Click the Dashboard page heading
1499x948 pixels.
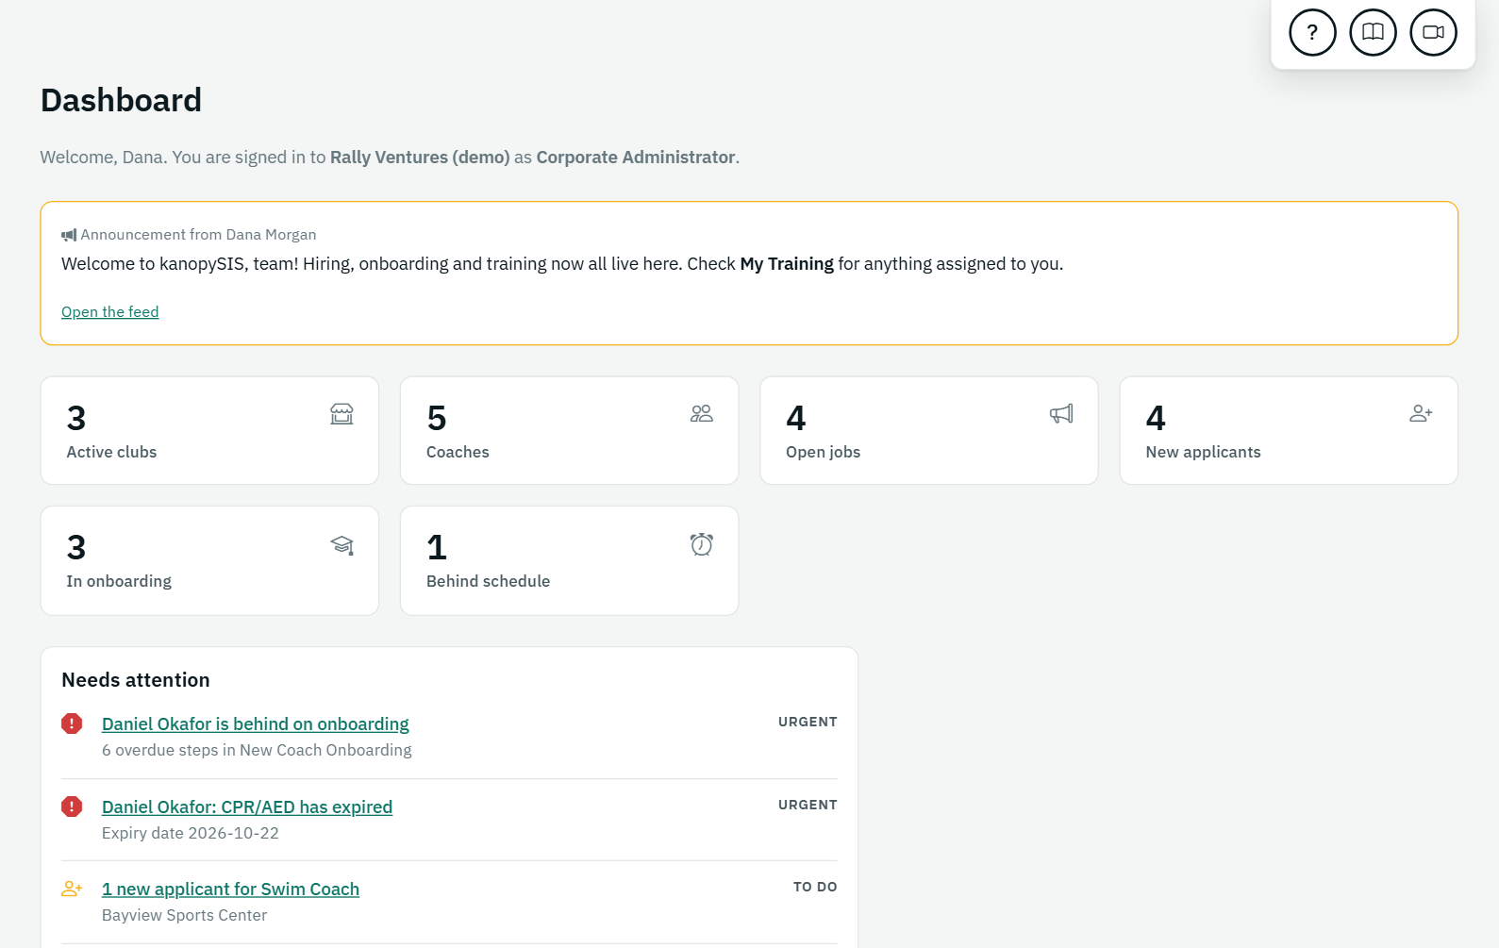point(121,100)
